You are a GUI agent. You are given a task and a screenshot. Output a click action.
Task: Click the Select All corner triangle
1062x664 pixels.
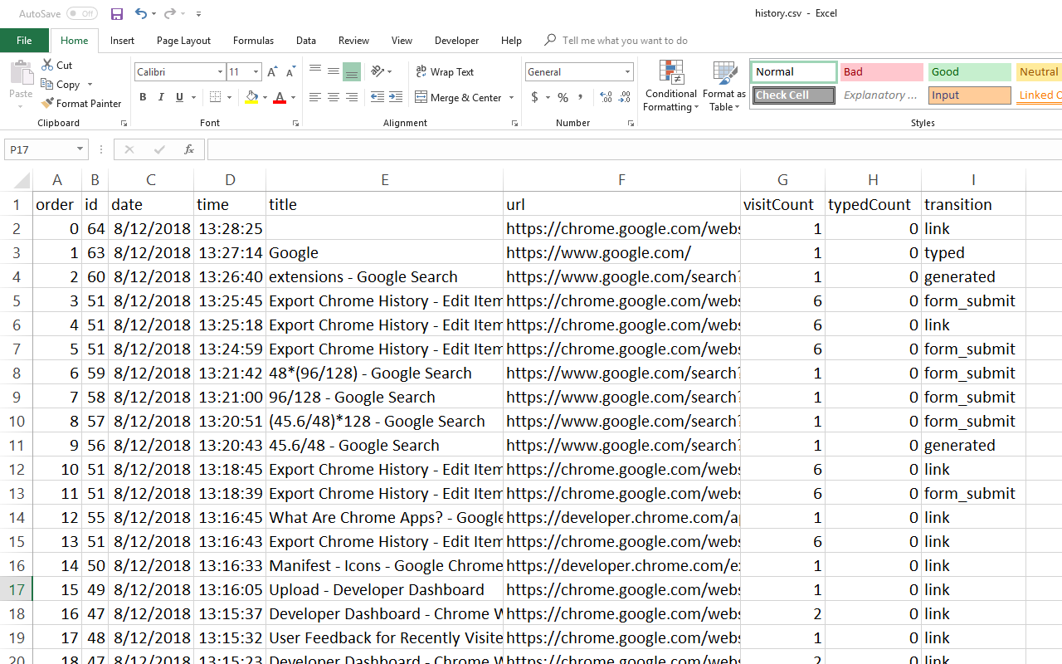coord(20,180)
